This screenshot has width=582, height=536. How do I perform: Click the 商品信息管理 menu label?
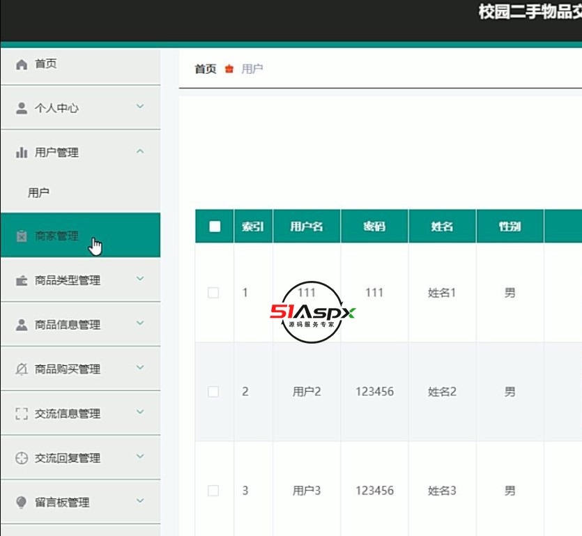(x=68, y=325)
